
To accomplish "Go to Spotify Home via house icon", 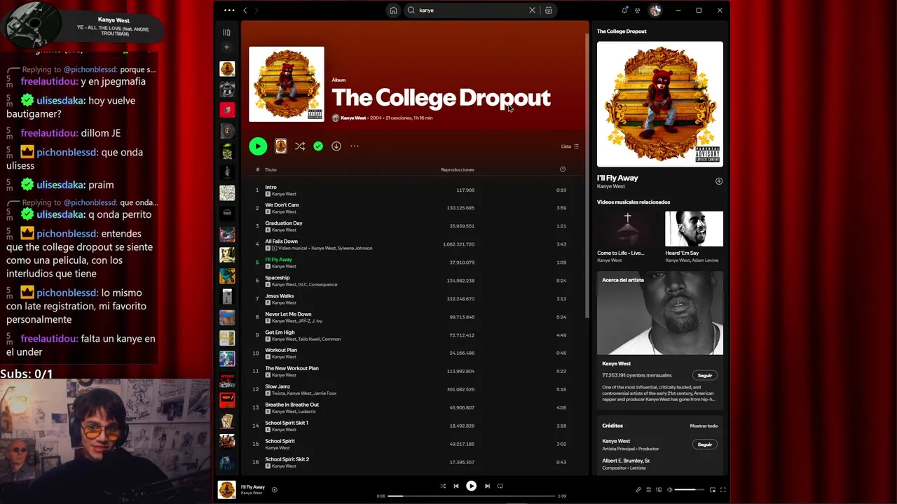I will [x=393, y=10].
